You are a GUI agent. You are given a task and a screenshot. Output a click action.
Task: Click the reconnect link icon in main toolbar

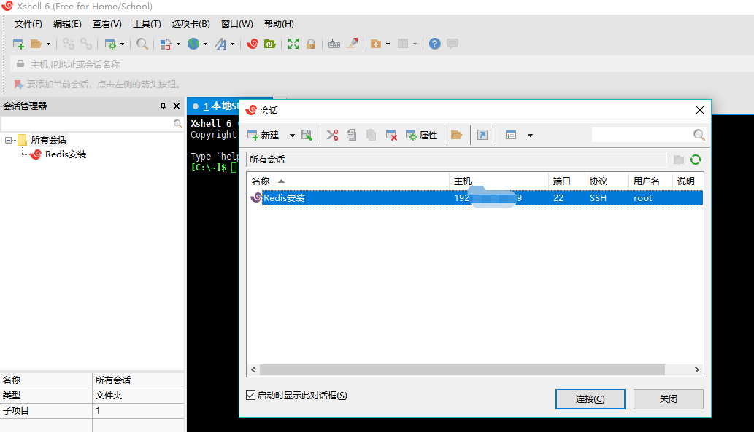click(x=86, y=44)
